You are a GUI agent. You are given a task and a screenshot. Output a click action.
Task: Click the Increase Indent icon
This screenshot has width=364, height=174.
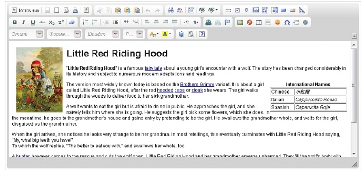tap(115, 22)
